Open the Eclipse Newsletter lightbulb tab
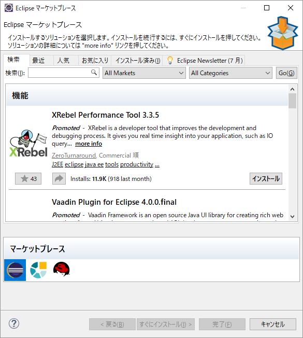 204,60
